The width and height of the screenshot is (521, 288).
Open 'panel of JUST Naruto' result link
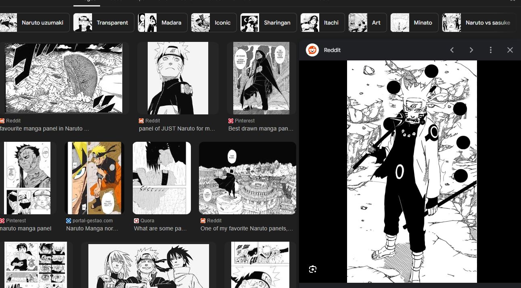click(x=177, y=129)
